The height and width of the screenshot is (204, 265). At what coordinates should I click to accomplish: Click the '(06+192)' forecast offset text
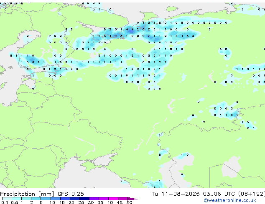(x=252, y=194)
